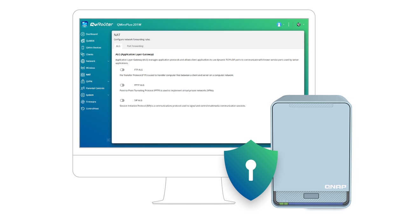
Task: Click the QuRouter logo icon
Action: click(x=85, y=24)
